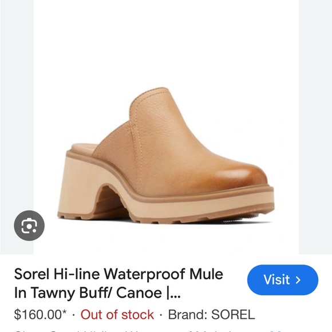
Task: Click the 'In Tawny Buff/ Canoe' title line
Action: click(x=88, y=293)
